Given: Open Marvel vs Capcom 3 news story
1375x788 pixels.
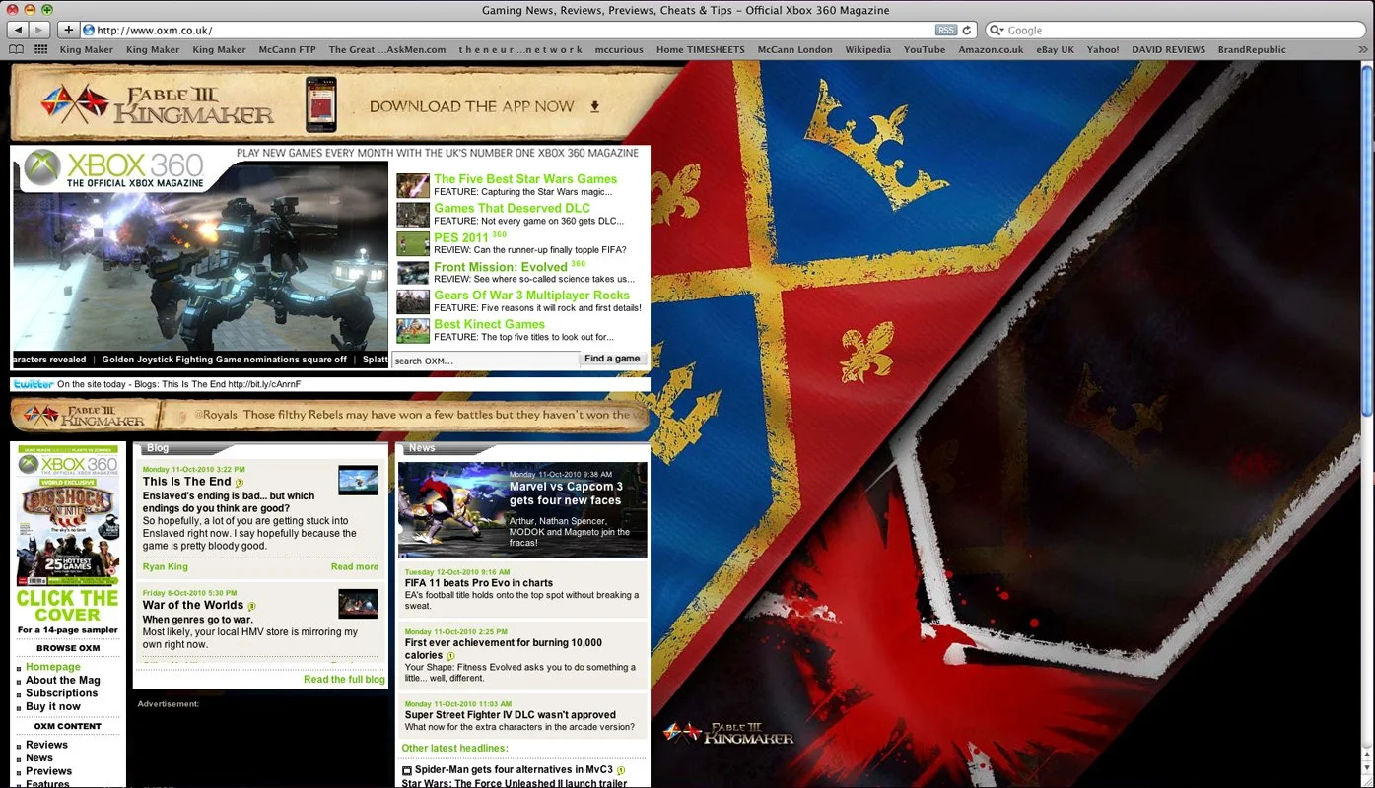Looking at the screenshot, I should 566,493.
